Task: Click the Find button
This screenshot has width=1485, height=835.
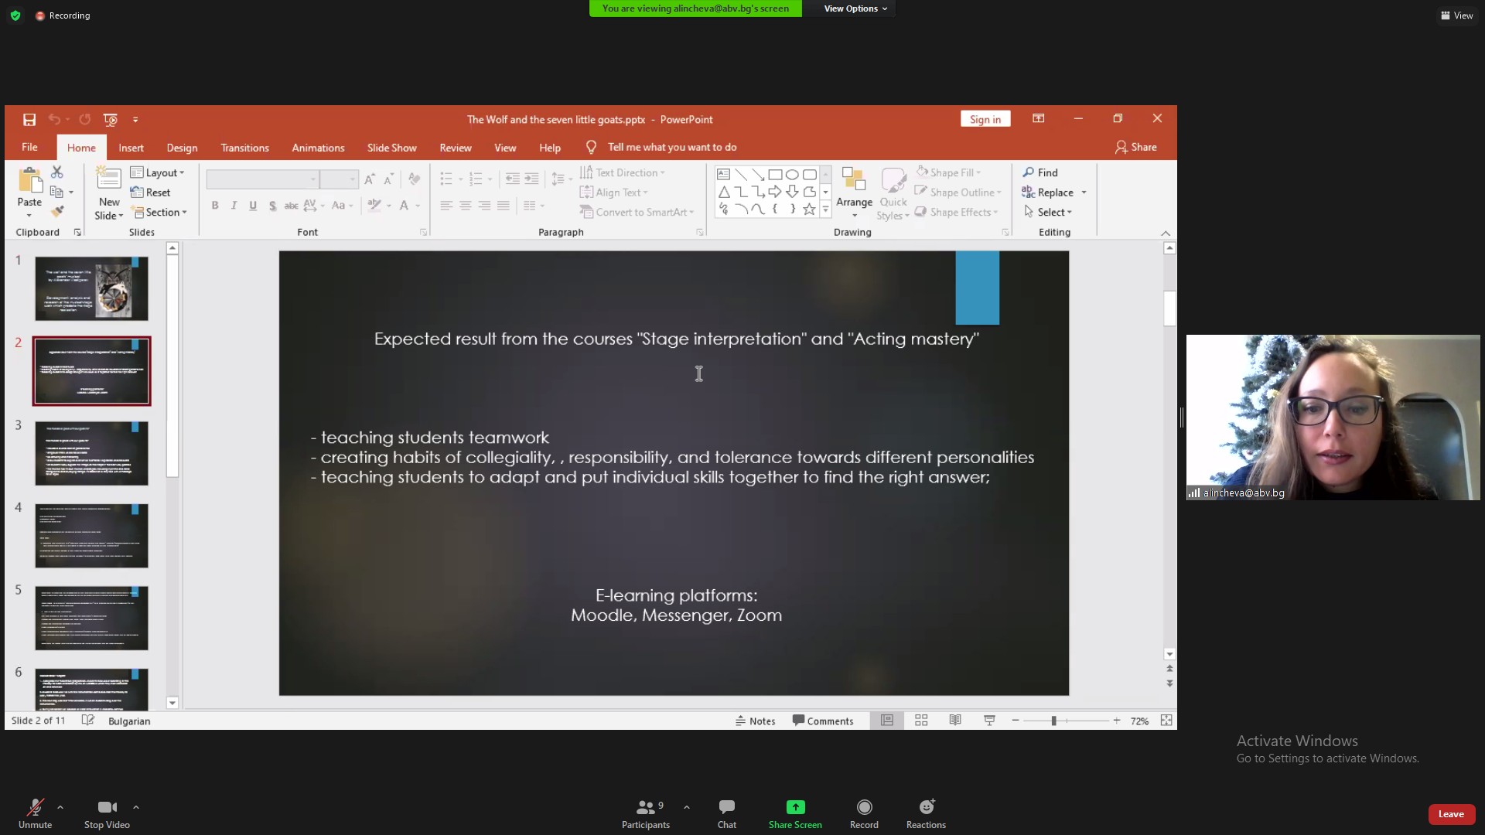Action: point(1040,172)
